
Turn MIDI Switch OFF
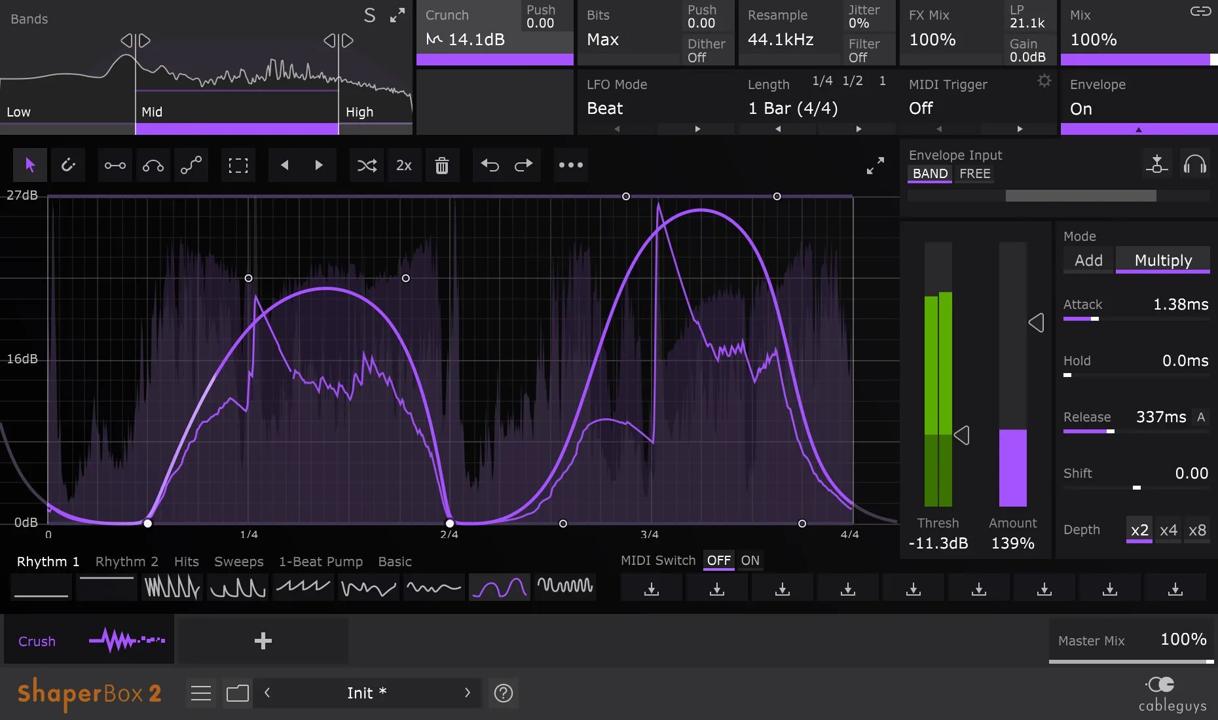(718, 560)
